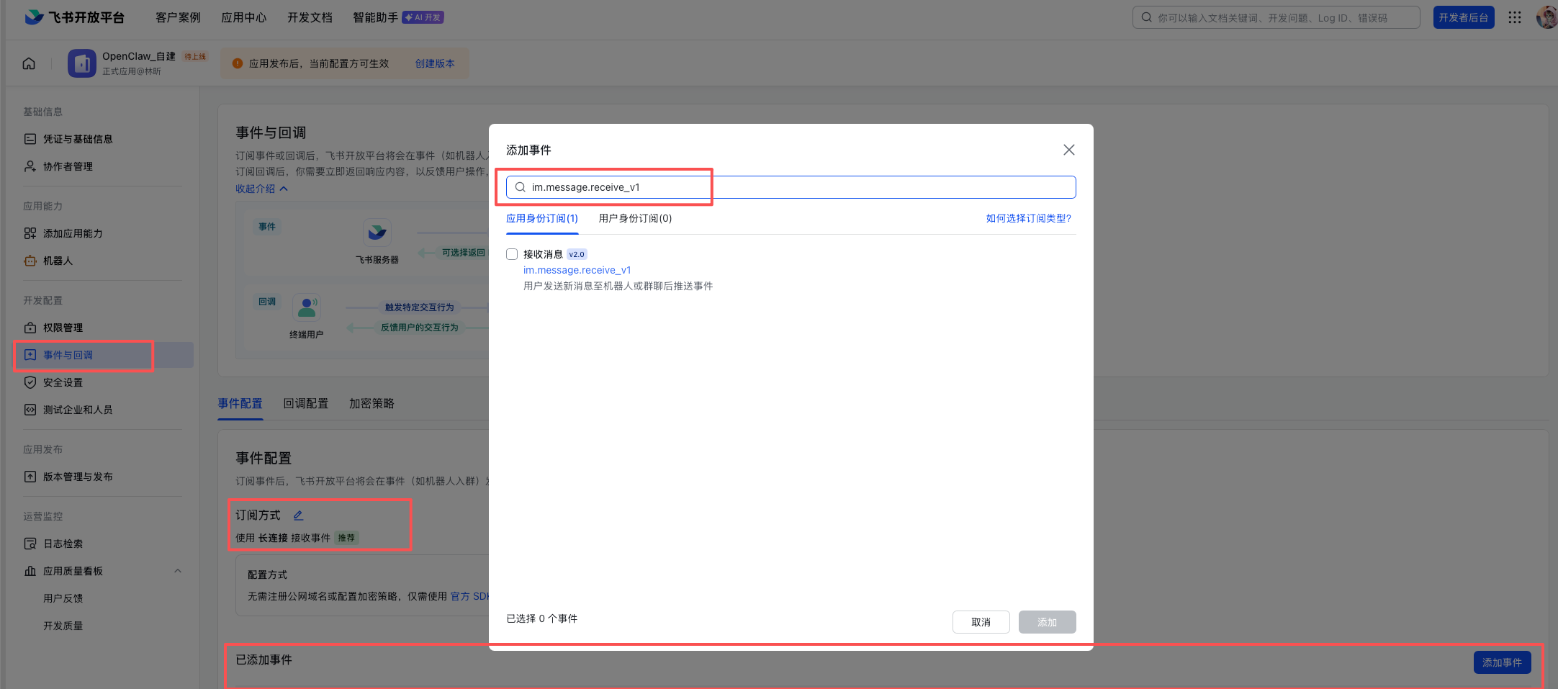The height and width of the screenshot is (689, 1558).
Task: Click the home icon in the app header
Action: click(29, 63)
